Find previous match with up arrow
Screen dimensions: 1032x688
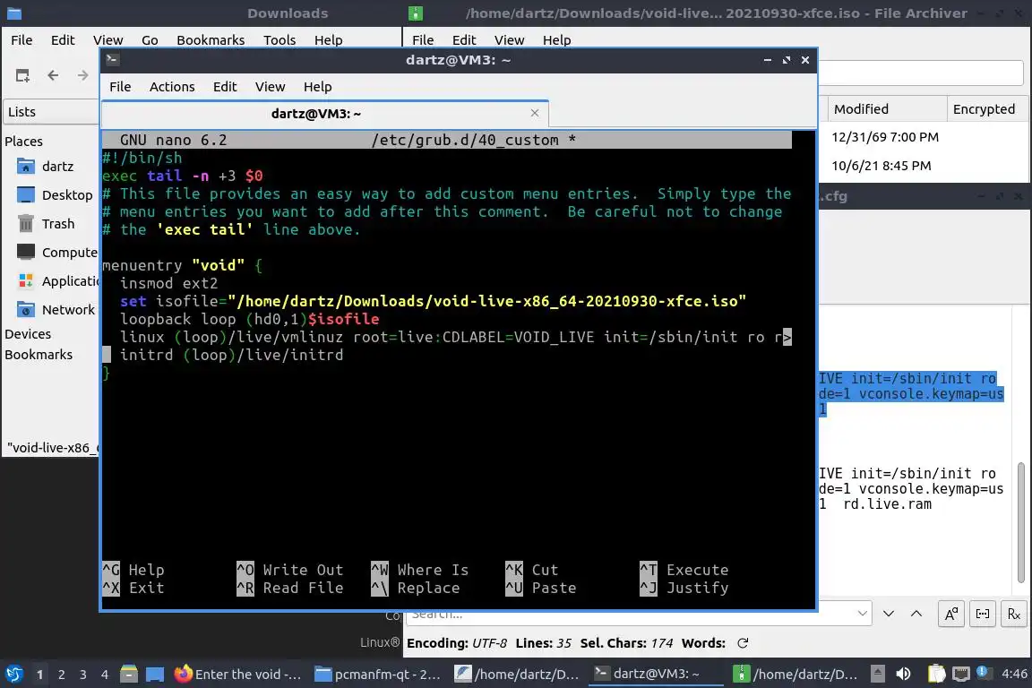916,614
